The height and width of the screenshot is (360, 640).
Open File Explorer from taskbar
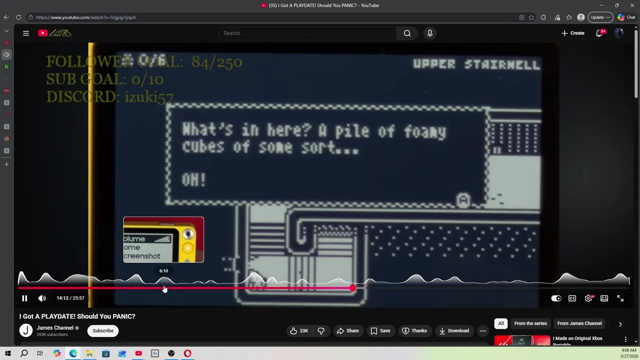tap(89, 353)
